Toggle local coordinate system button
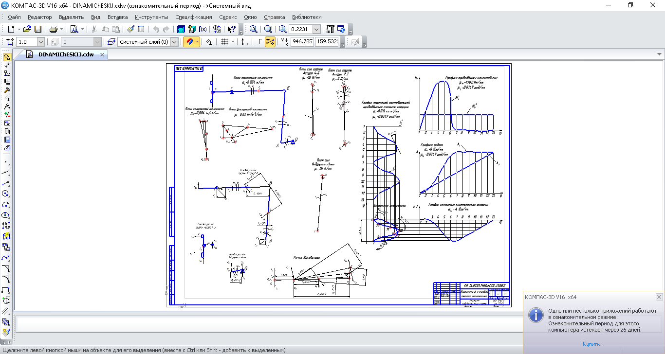The height and width of the screenshot is (354, 665). pyautogui.click(x=245, y=42)
